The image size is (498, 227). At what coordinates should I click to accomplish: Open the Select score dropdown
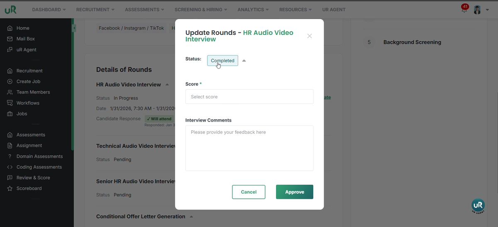[249, 97]
